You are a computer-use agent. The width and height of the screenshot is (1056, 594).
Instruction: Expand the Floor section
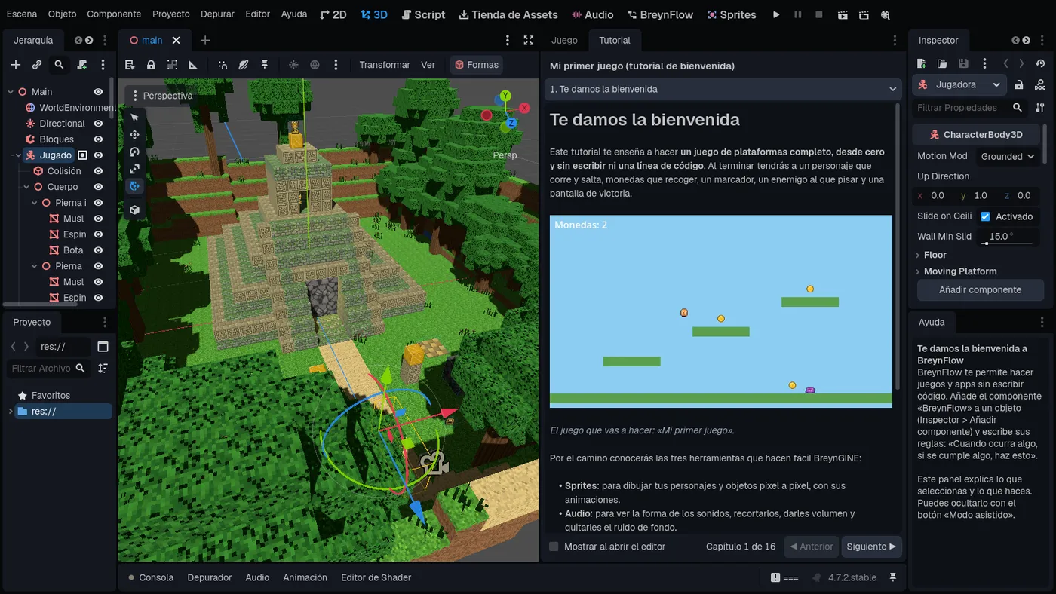click(935, 255)
